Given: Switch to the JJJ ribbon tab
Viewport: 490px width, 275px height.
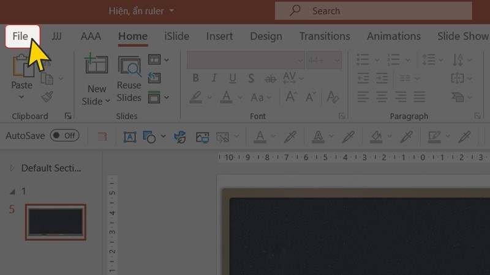Looking at the screenshot, I should coord(56,37).
